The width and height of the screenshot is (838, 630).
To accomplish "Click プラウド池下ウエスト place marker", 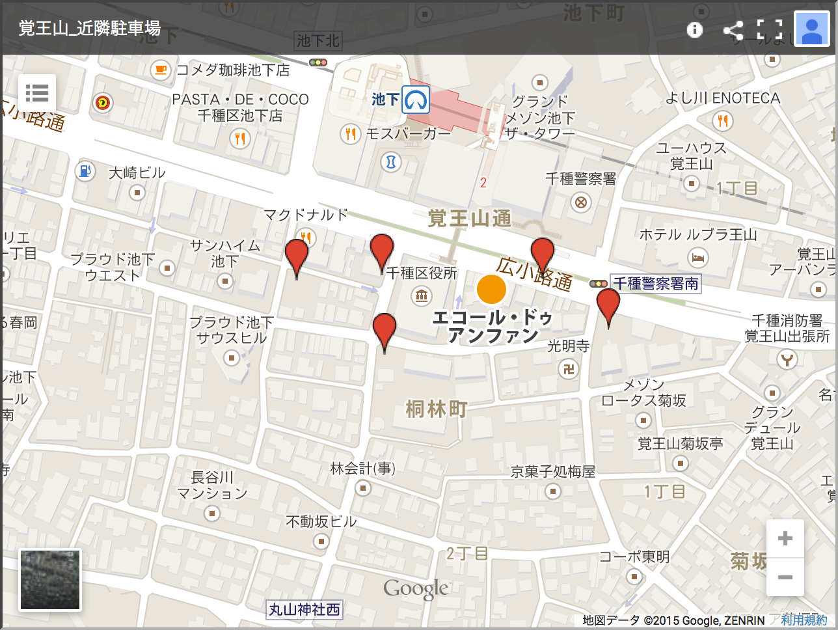I will pyautogui.click(x=167, y=267).
